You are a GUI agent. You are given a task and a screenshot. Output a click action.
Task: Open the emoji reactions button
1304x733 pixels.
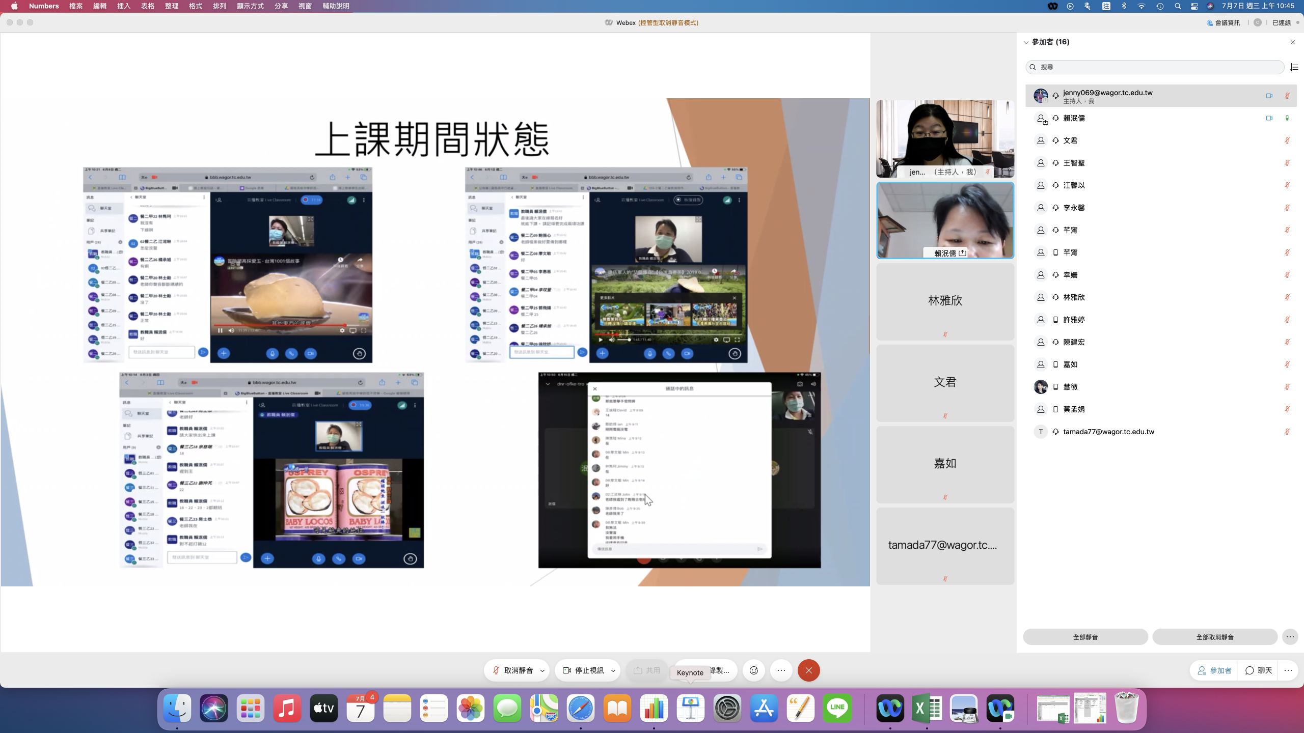754,670
